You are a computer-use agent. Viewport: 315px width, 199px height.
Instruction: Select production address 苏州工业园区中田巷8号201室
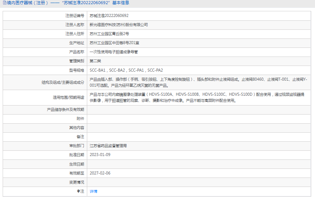[x=114, y=43]
